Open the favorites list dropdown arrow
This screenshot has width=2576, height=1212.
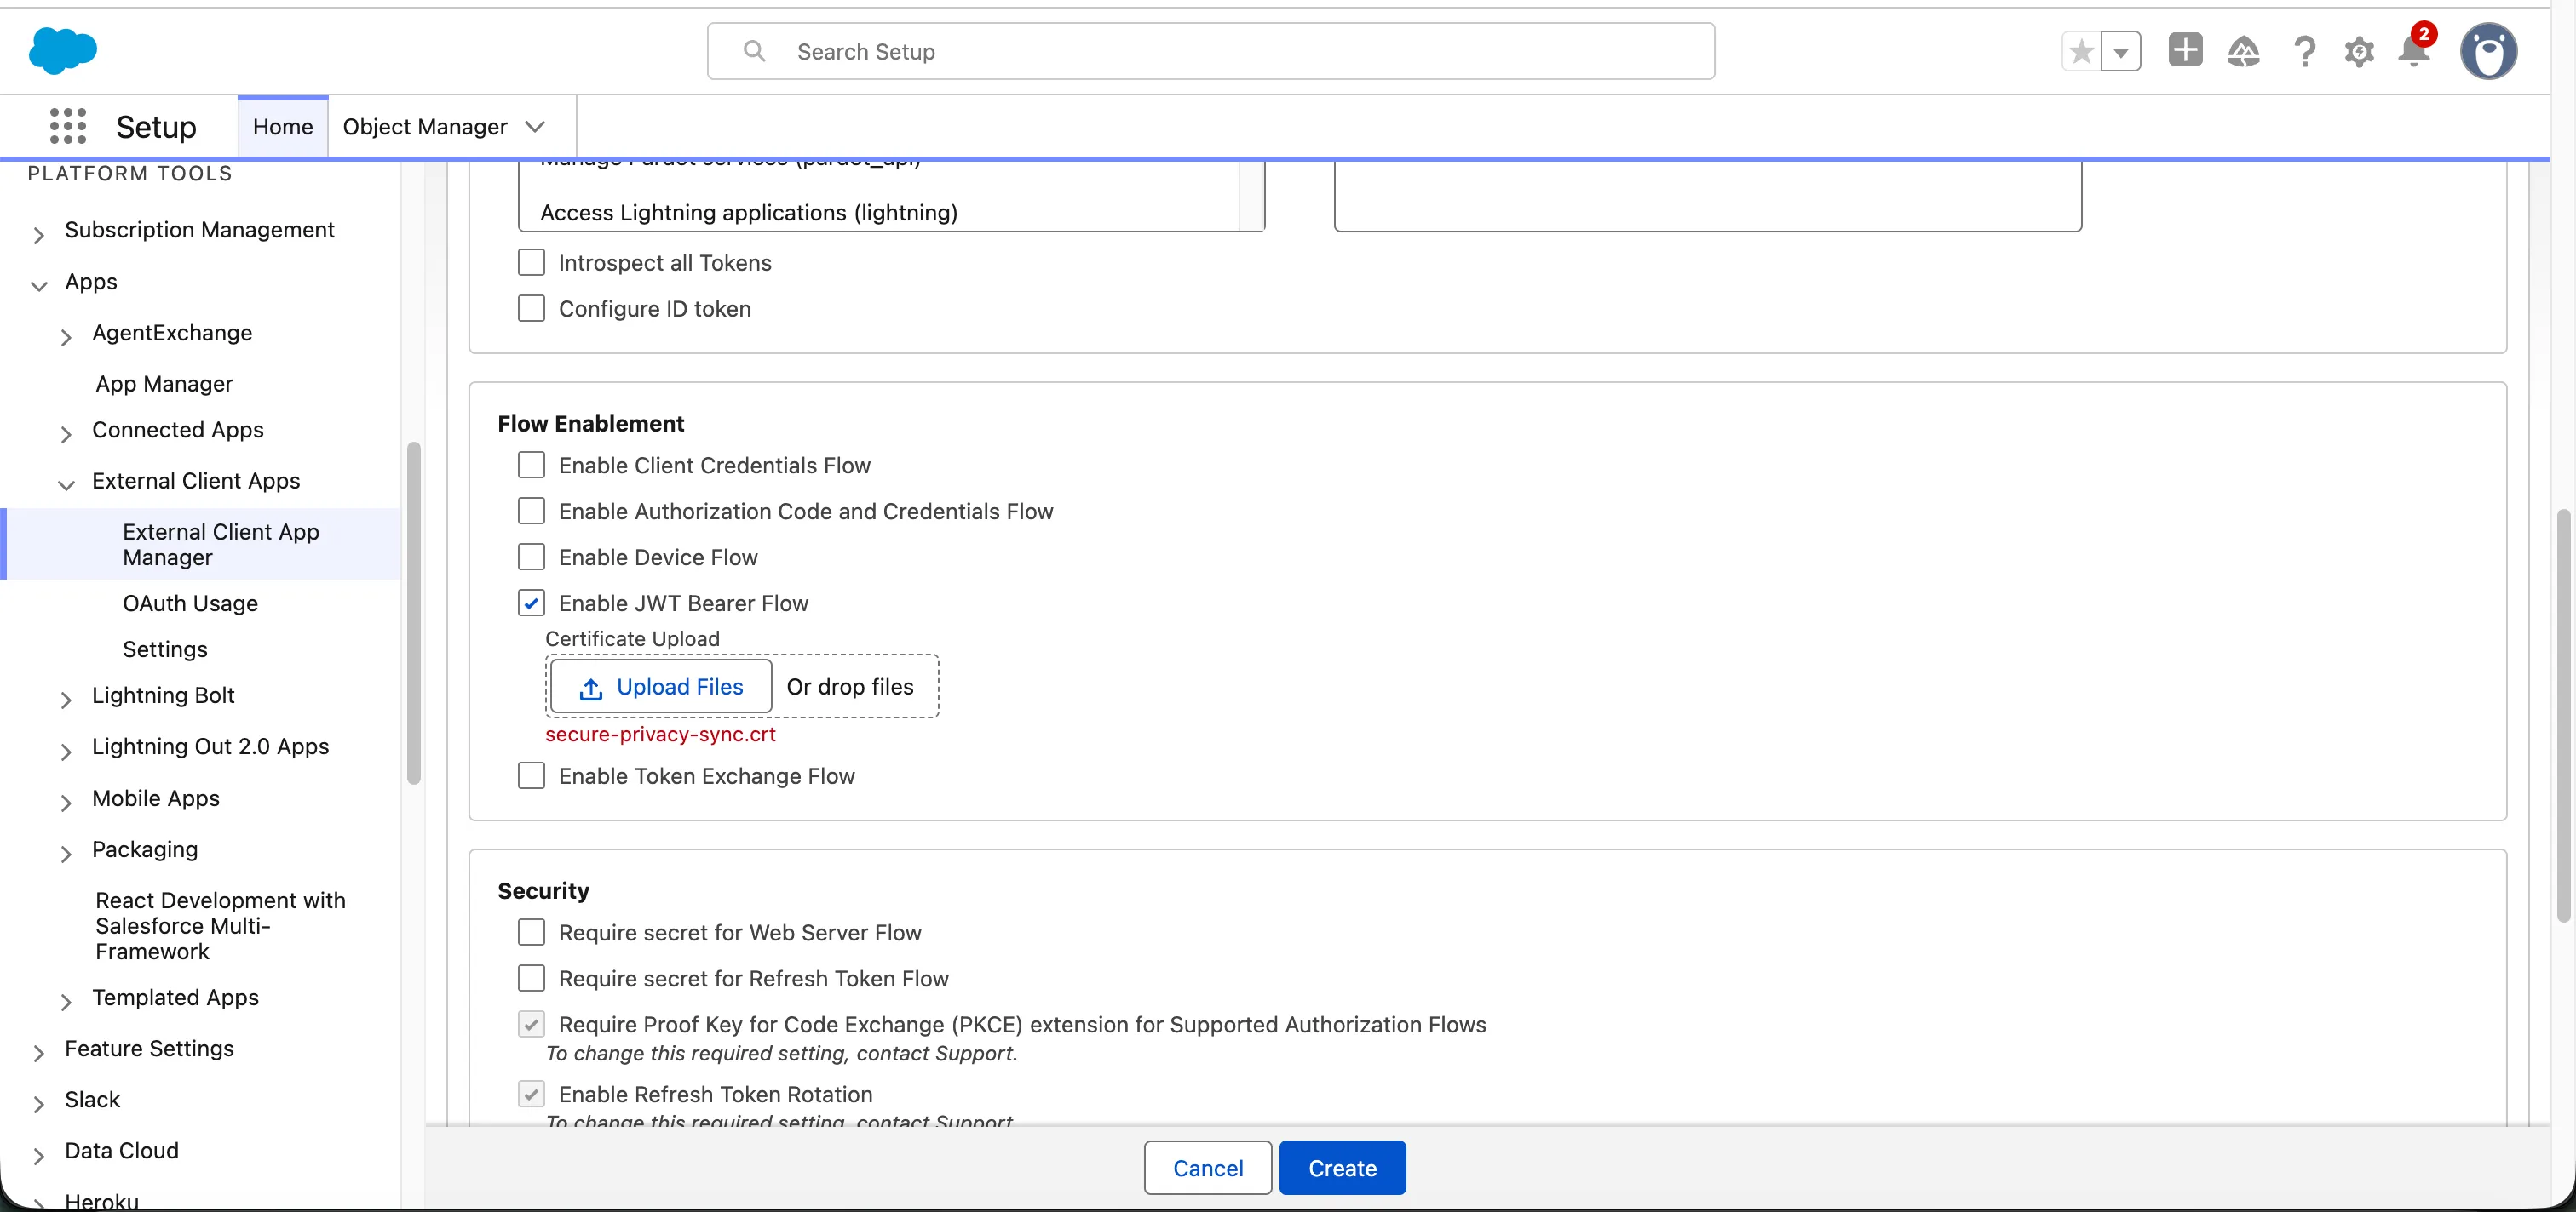[2121, 51]
